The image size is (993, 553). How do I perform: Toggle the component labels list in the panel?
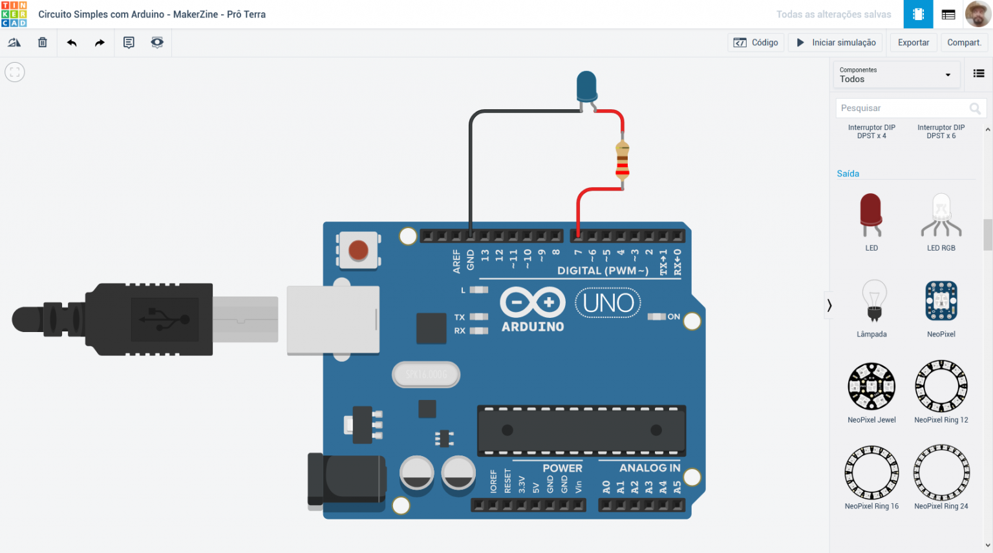(977, 74)
